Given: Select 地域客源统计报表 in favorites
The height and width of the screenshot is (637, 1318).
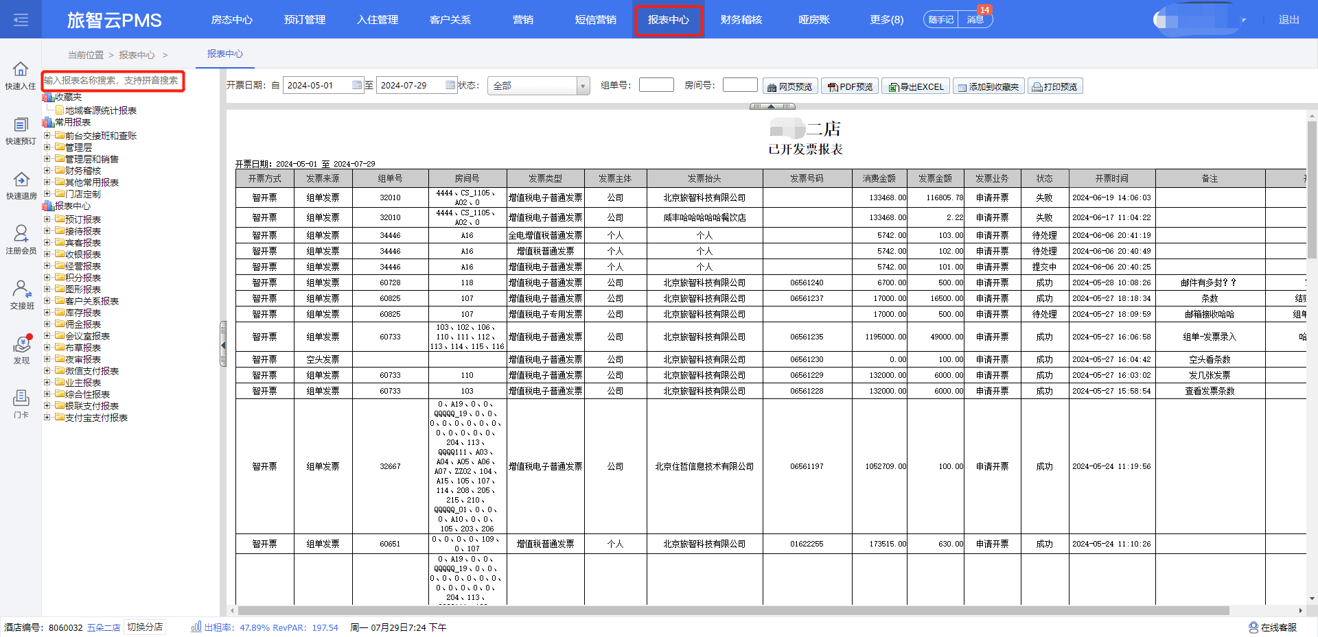Looking at the screenshot, I should (100, 110).
